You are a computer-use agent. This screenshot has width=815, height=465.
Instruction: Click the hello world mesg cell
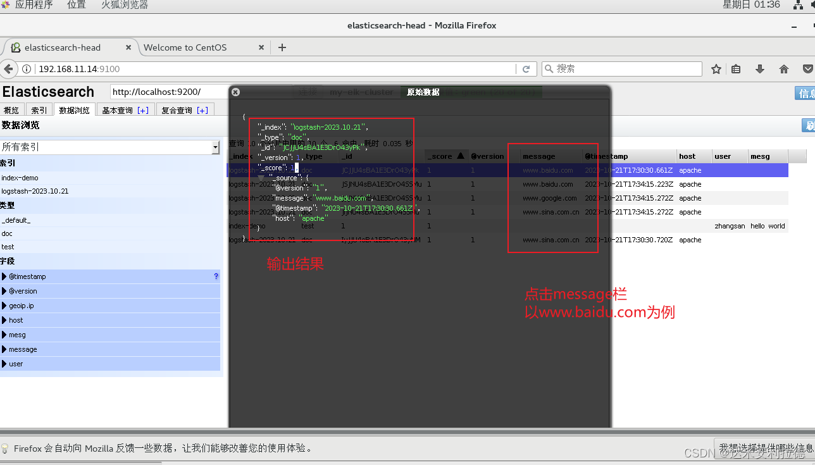click(768, 226)
